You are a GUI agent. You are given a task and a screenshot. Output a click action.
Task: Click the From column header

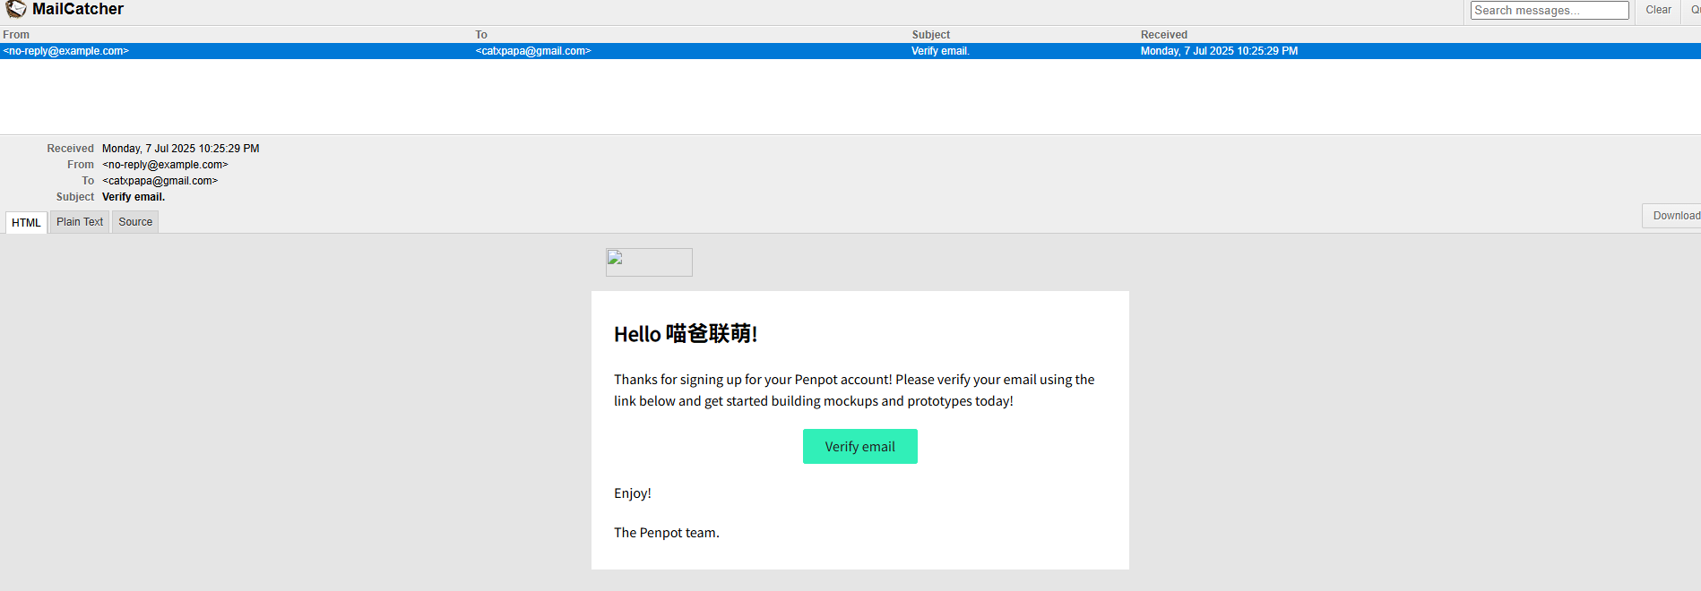(x=16, y=35)
